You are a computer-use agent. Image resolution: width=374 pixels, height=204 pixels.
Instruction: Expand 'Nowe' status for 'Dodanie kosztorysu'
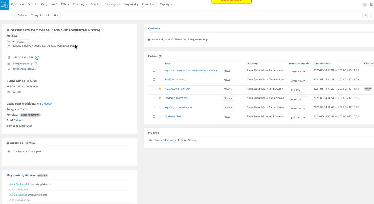click(228, 98)
